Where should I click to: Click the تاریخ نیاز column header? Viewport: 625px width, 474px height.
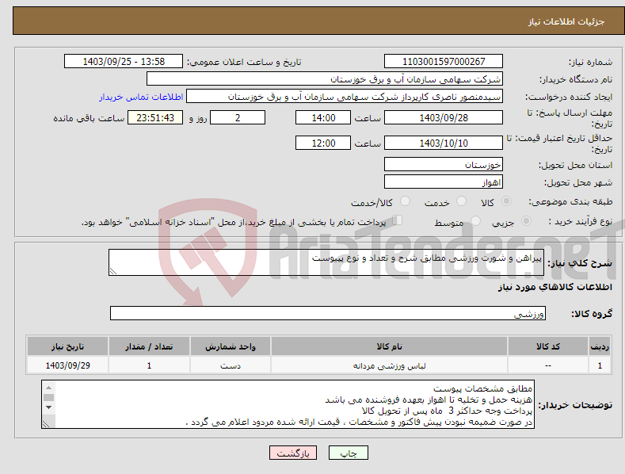click(68, 346)
